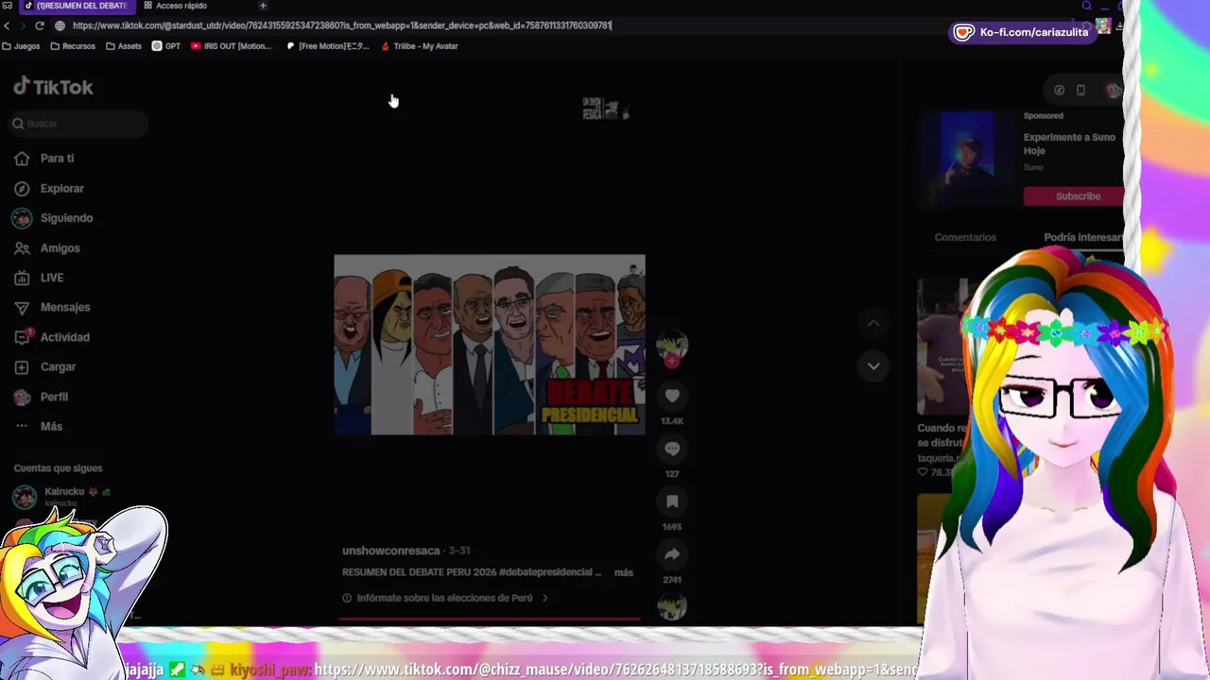Viewport: 1210px width, 680px height.
Task: Expand the caption with más
Action: 624,572
